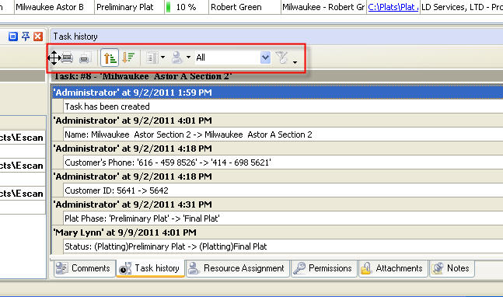Open the Resource Assignment tab
The height and width of the screenshot is (297, 503).
coord(237,268)
